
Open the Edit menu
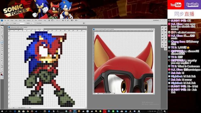pyautogui.click(x=8, y=20)
